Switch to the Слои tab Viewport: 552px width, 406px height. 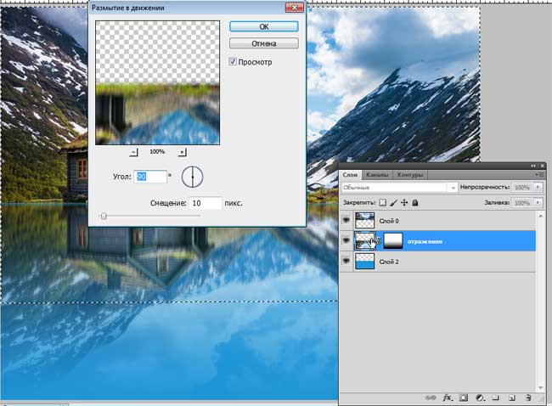(350, 175)
